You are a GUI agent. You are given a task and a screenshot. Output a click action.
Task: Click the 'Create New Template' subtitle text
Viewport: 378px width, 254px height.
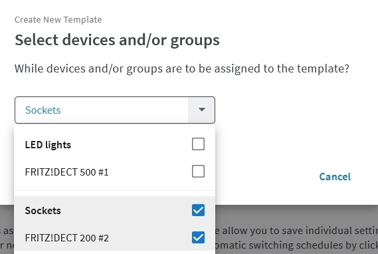click(x=58, y=19)
